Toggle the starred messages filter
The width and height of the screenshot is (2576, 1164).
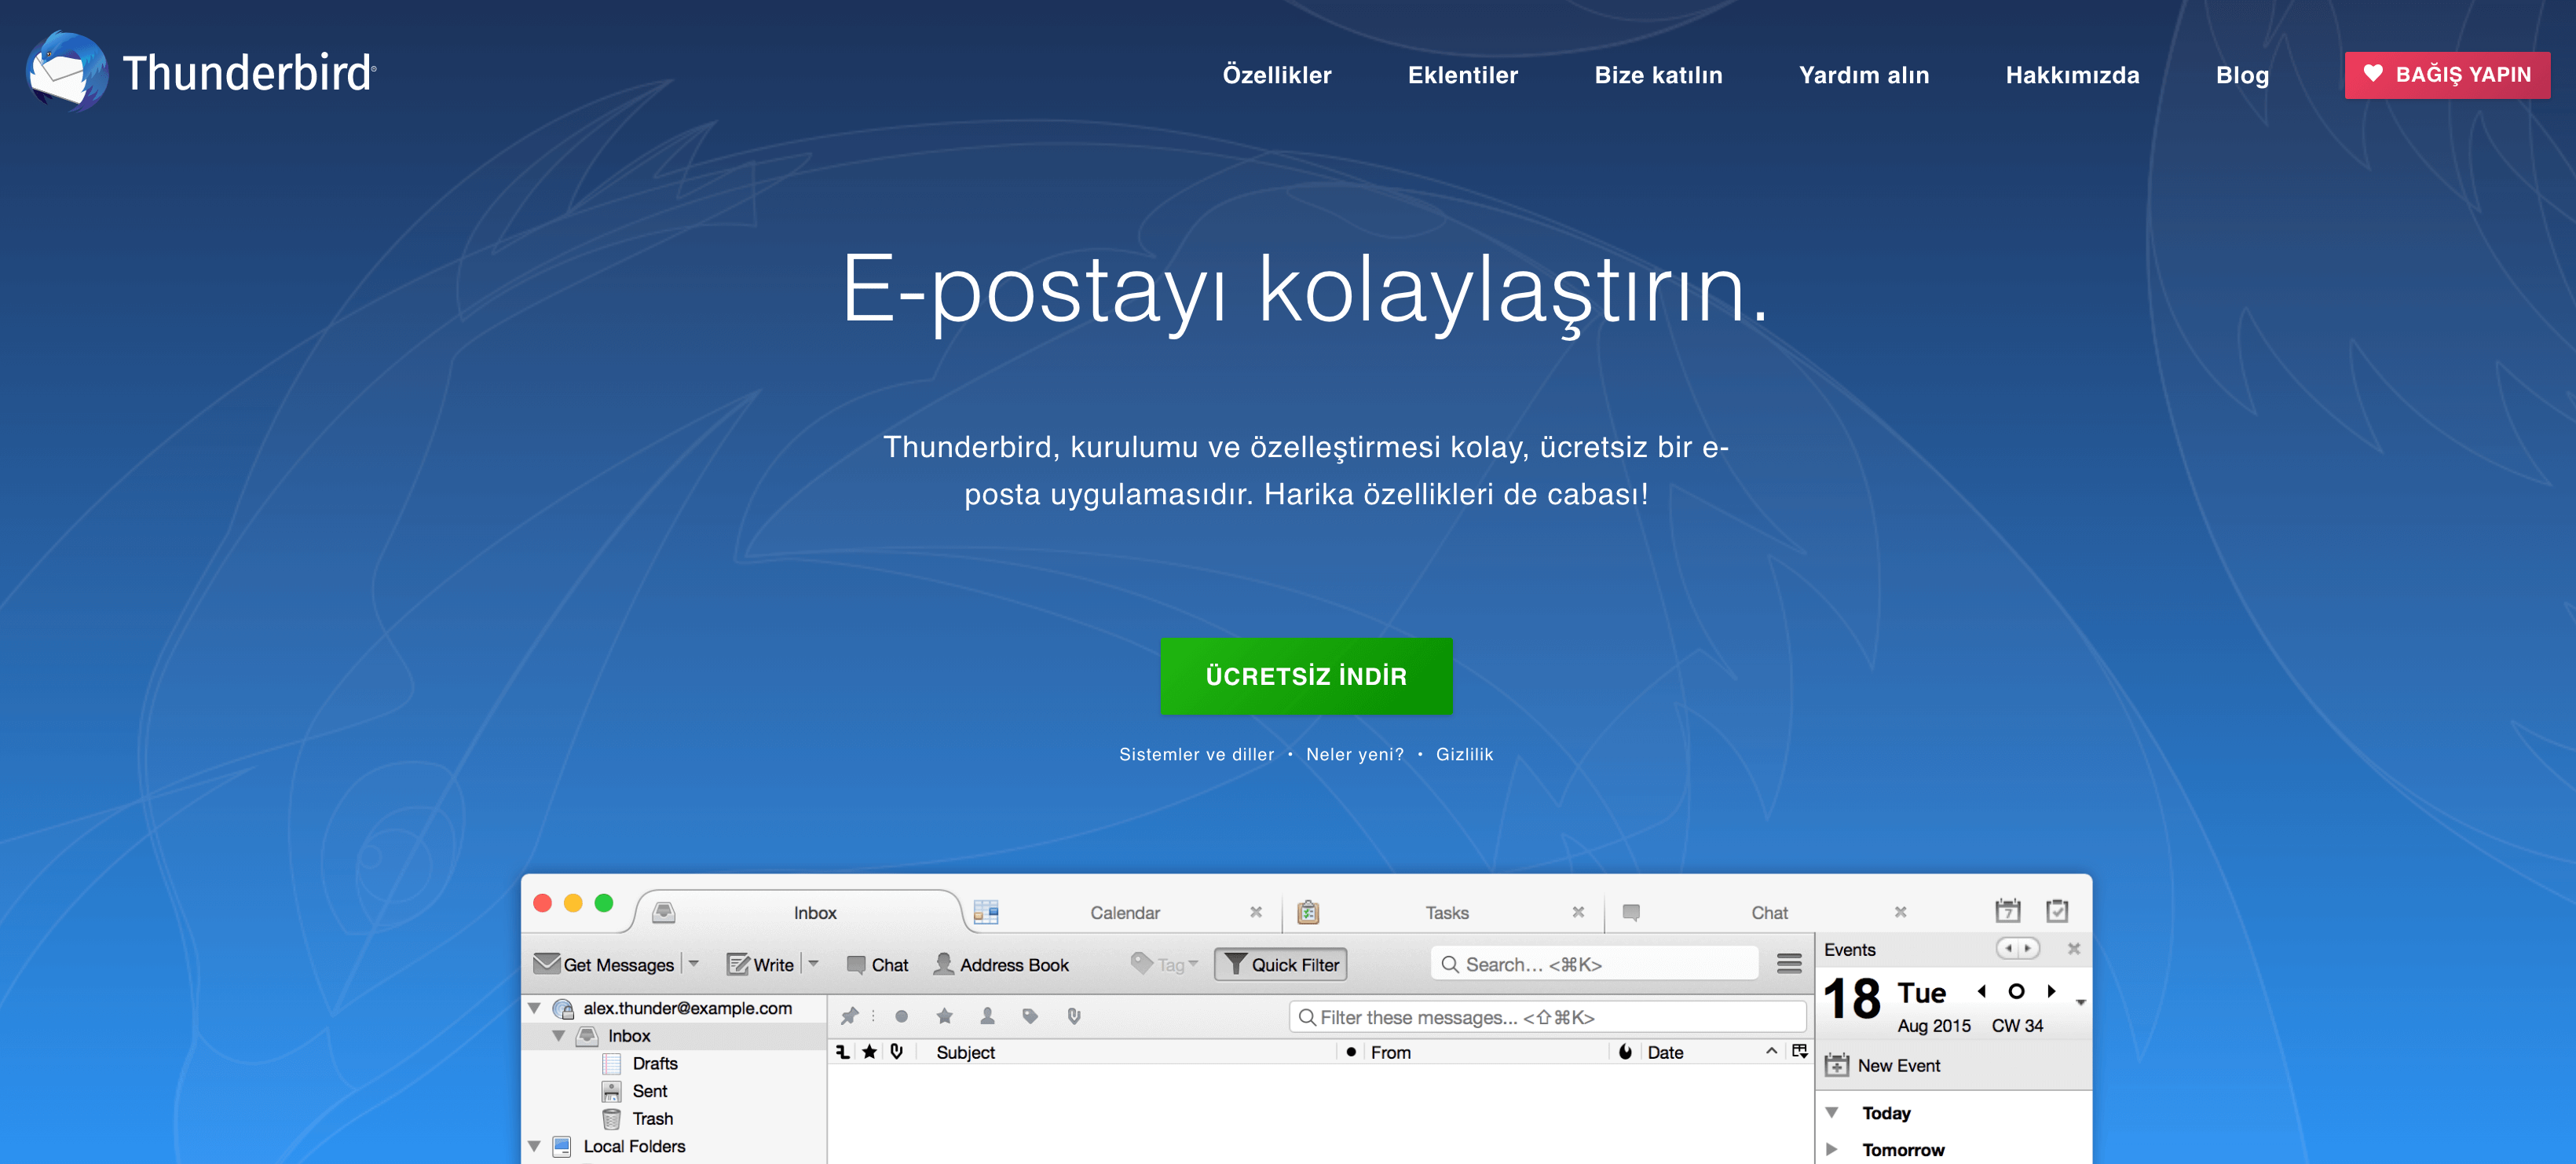point(944,1017)
